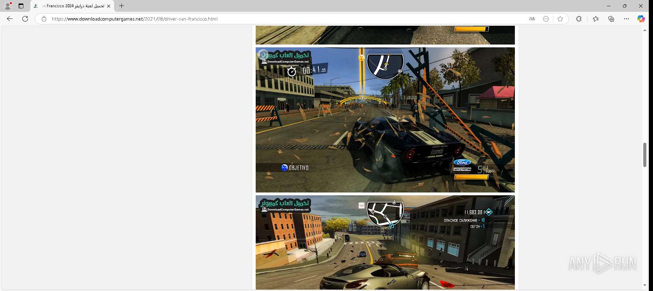Refresh the current page

(25, 19)
